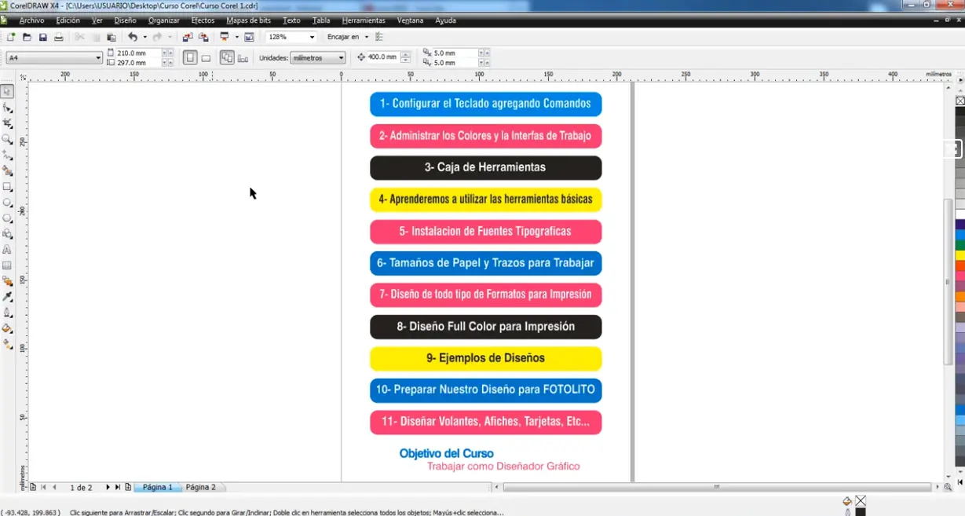
Task: Open the Options icon beside Encajar en
Action: click(379, 37)
